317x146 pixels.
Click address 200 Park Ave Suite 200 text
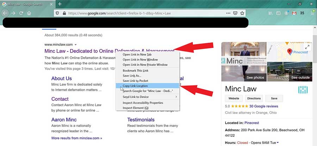pos(265,133)
